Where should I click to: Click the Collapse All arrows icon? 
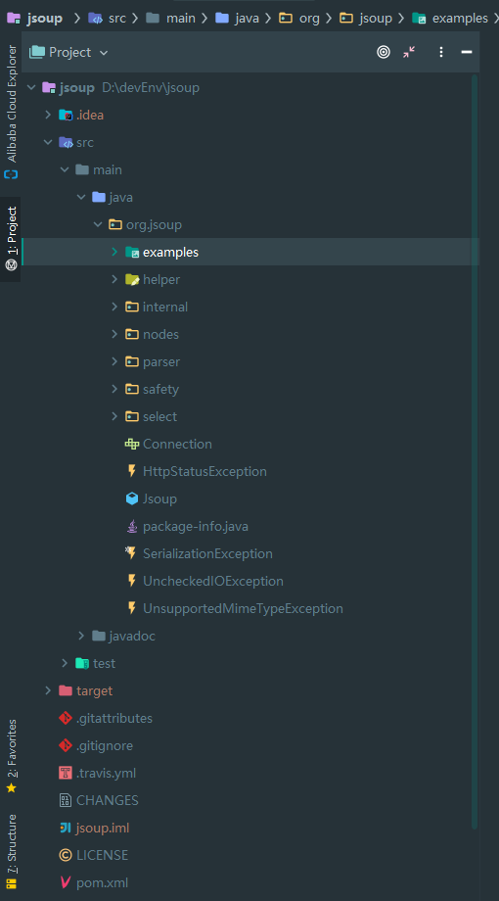click(409, 52)
